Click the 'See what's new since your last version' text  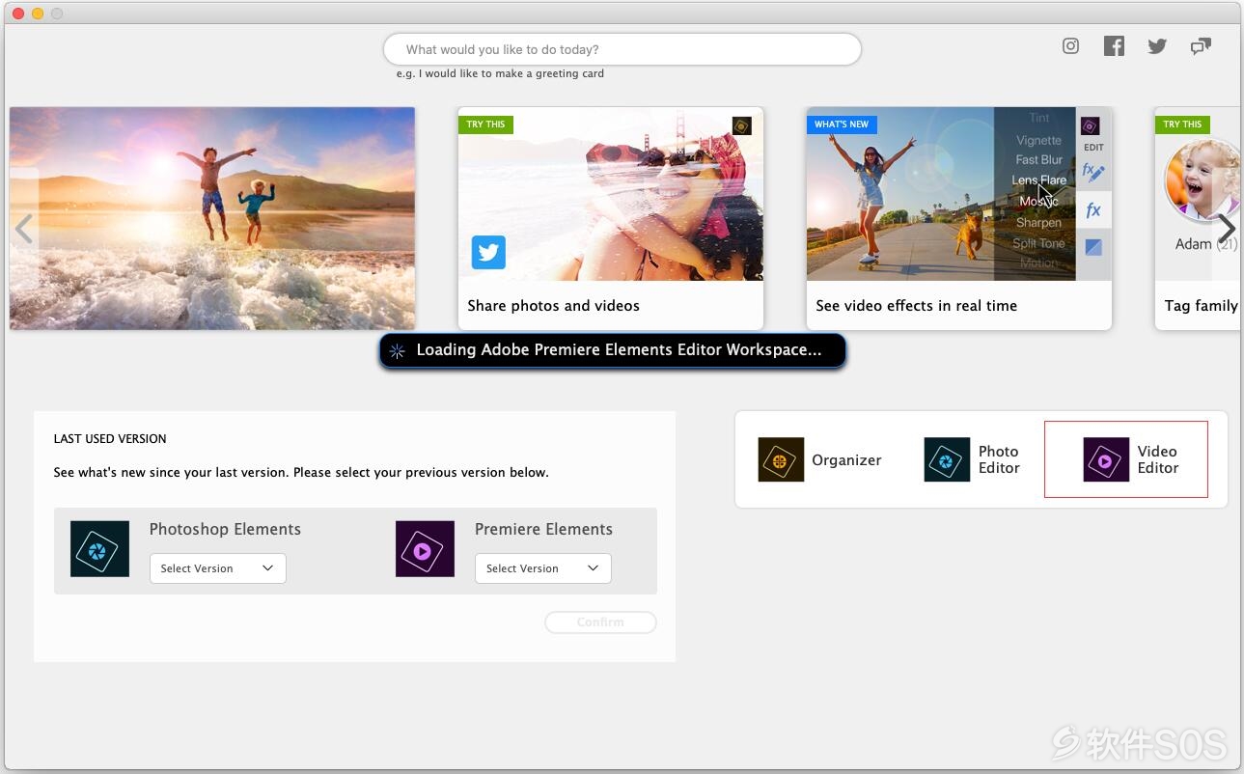pyautogui.click(x=301, y=473)
